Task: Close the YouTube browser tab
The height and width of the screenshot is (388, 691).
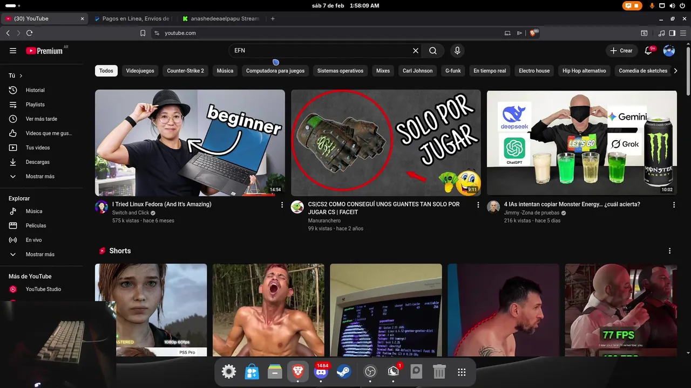Action: (x=83, y=18)
